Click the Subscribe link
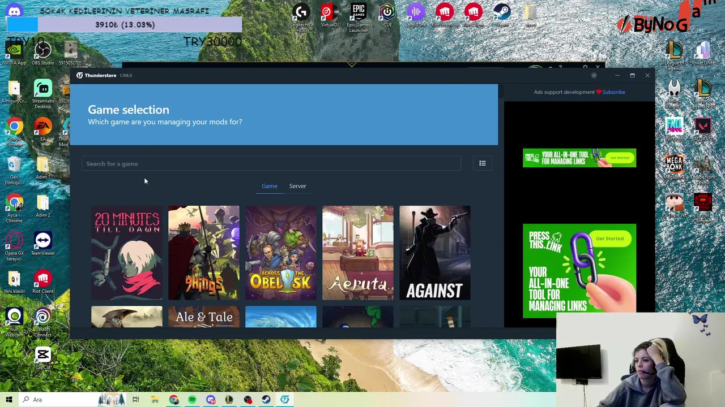 click(613, 92)
